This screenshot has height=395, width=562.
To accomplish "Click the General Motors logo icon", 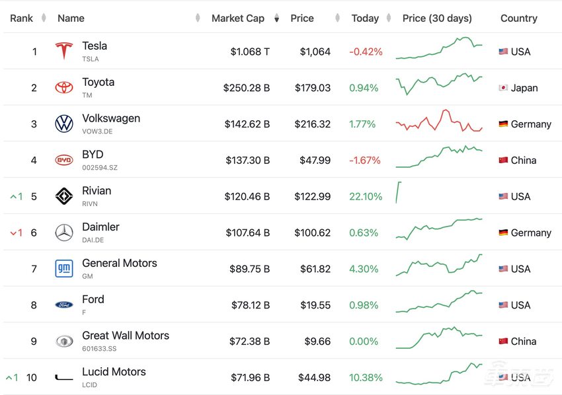I will point(64,269).
